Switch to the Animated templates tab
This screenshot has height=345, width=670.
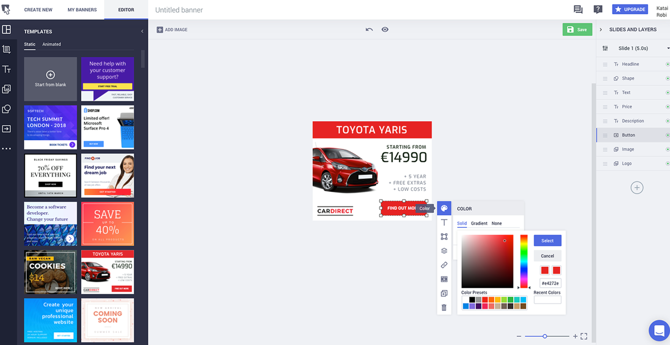coord(52,44)
